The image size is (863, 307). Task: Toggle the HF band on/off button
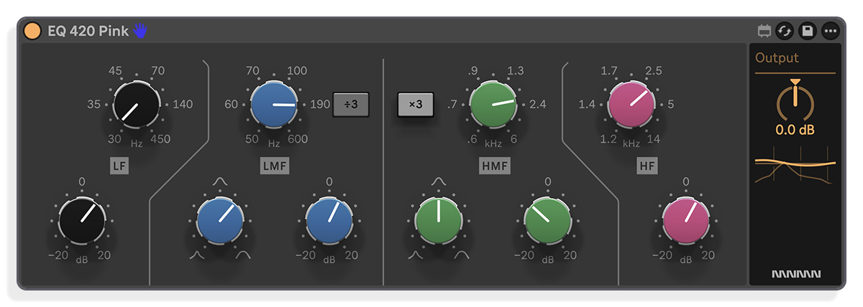[647, 166]
